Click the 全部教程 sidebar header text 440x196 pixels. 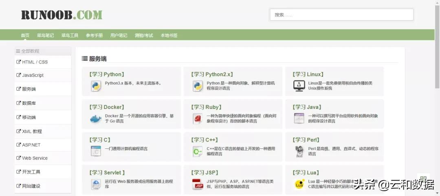coord(30,51)
